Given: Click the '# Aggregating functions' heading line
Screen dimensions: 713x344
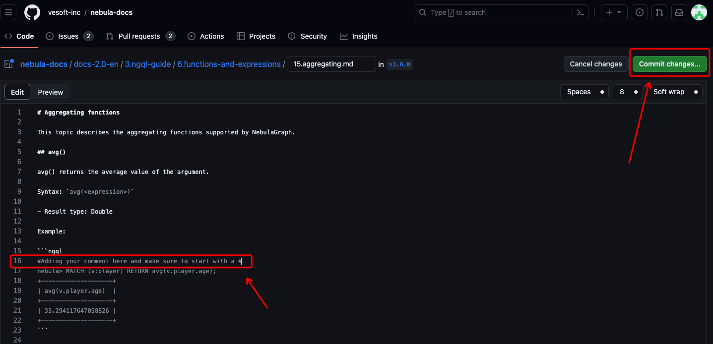Looking at the screenshot, I should [x=78, y=113].
